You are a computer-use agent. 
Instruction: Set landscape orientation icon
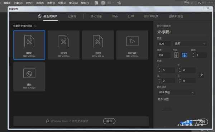[185, 55]
